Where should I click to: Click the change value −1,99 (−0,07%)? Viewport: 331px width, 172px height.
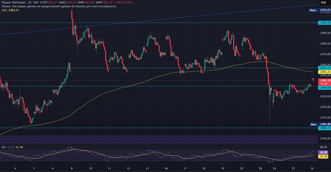click(x=123, y=3)
